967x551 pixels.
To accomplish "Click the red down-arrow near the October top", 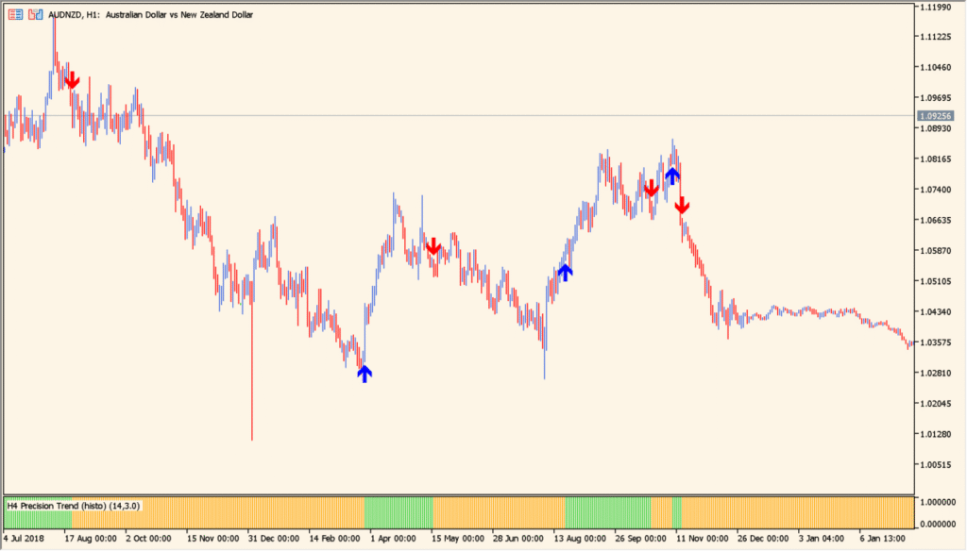I will pyautogui.click(x=653, y=188).
